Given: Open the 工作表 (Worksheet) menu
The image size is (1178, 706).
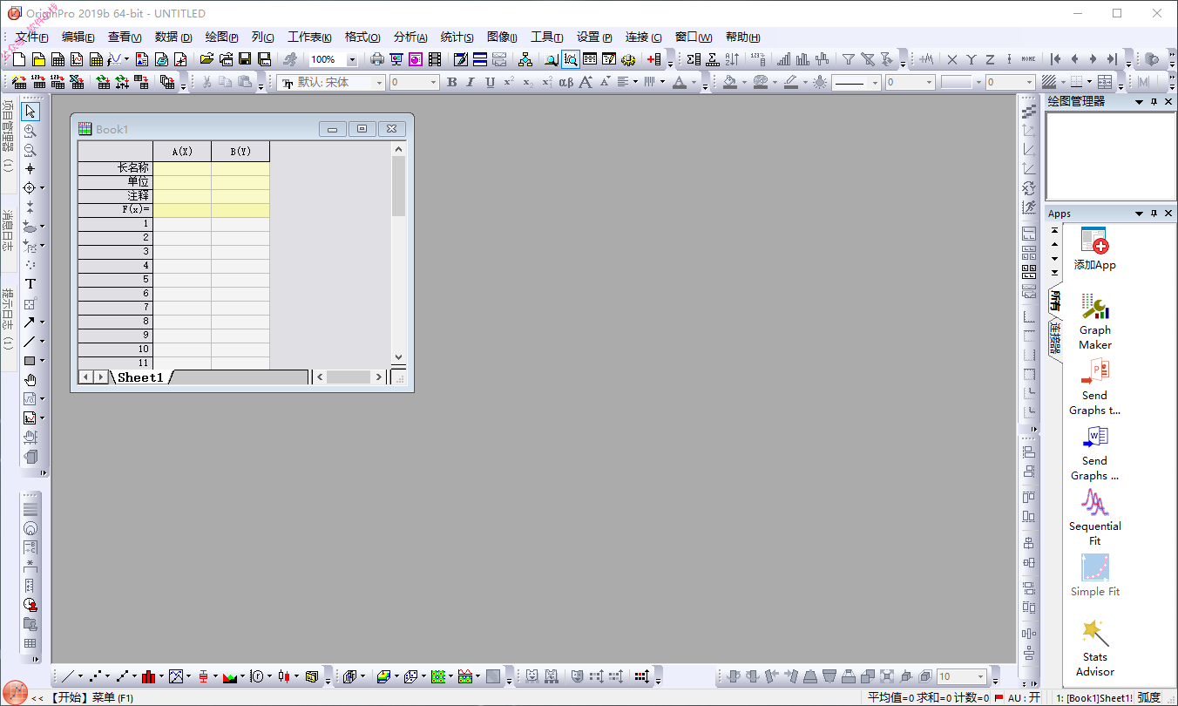Looking at the screenshot, I should 309,37.
